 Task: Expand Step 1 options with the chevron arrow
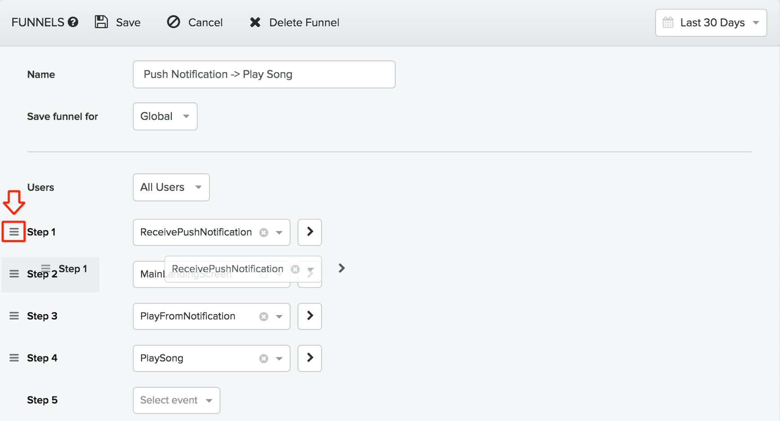point(309,232)
